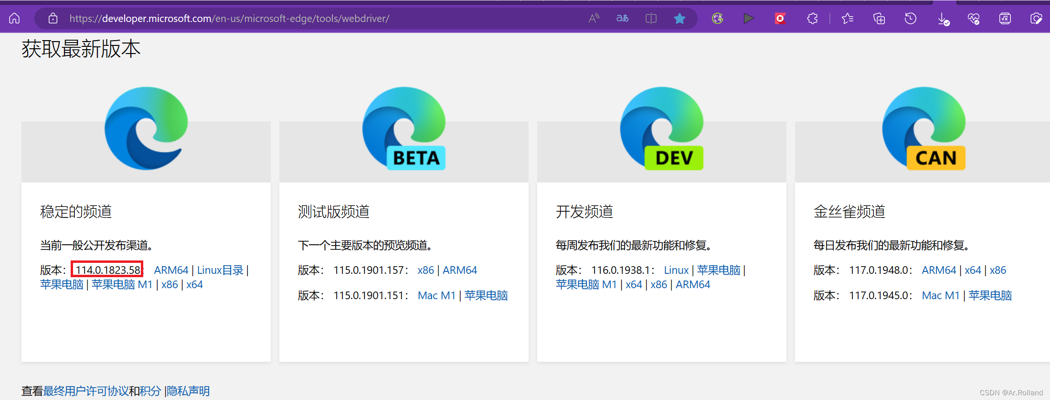Open split screen view icon
Image resolution: width=1050 pixels, height=400 pixels.
pos(651,18)
